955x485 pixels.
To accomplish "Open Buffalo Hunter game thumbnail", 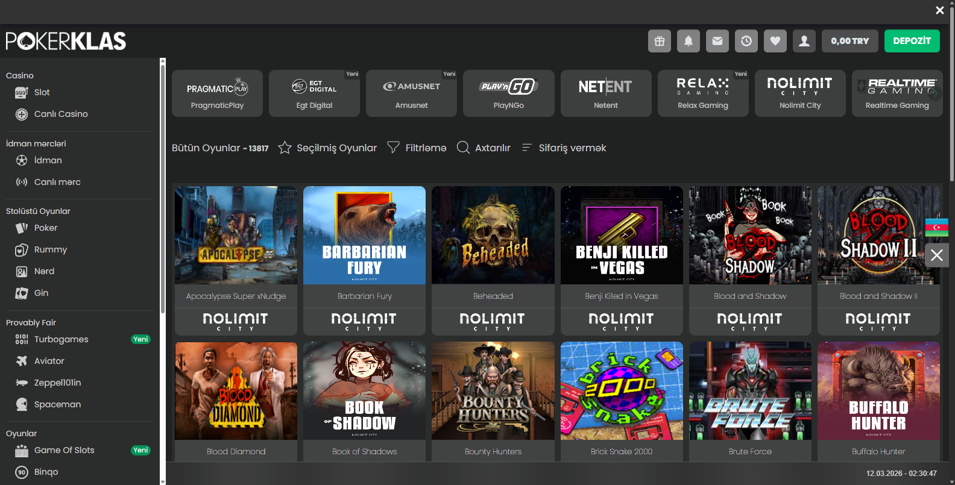I will (x=878, y=391).
